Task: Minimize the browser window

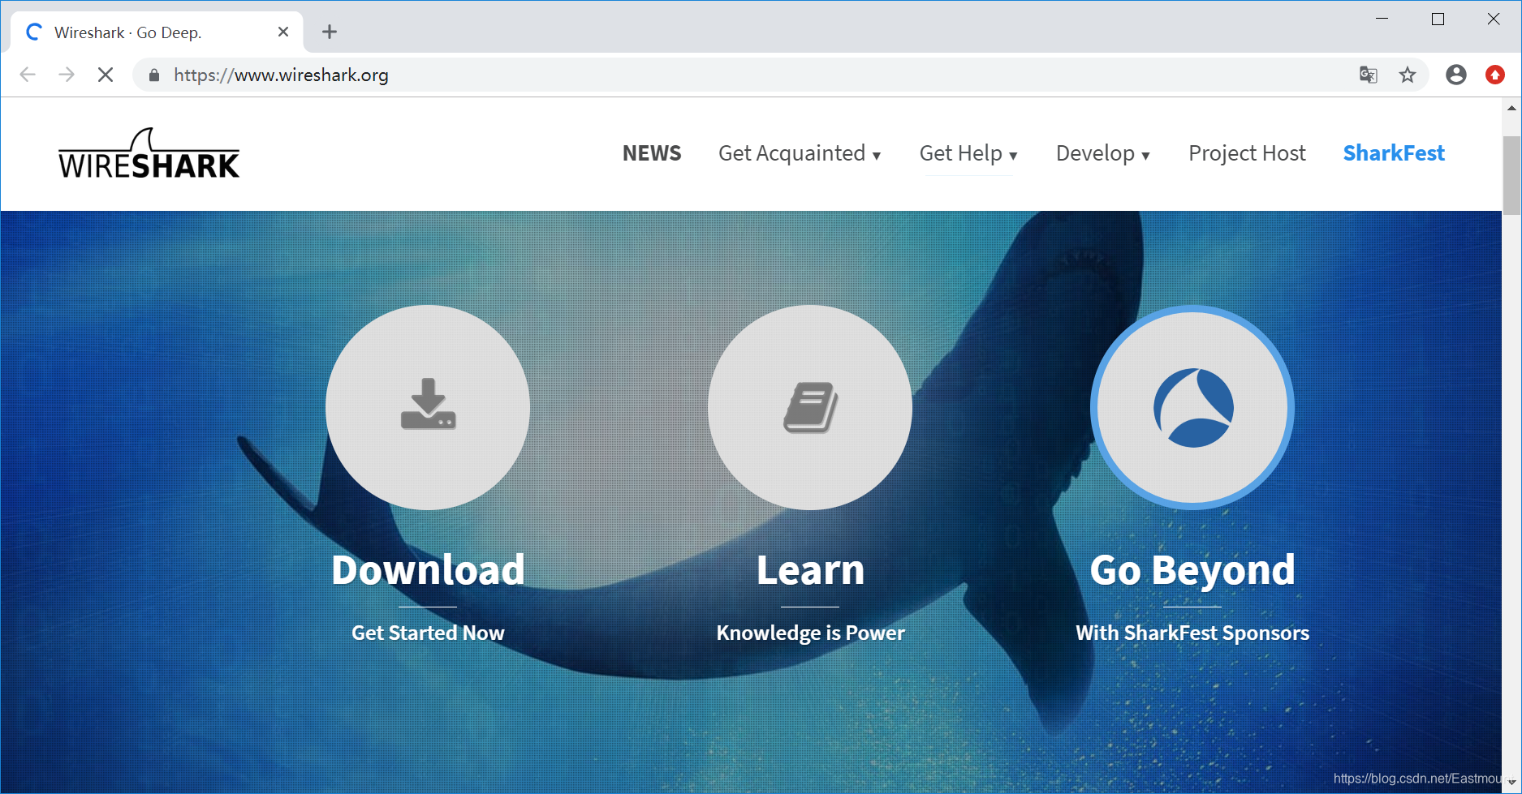Action: [x=1382, y=19]
